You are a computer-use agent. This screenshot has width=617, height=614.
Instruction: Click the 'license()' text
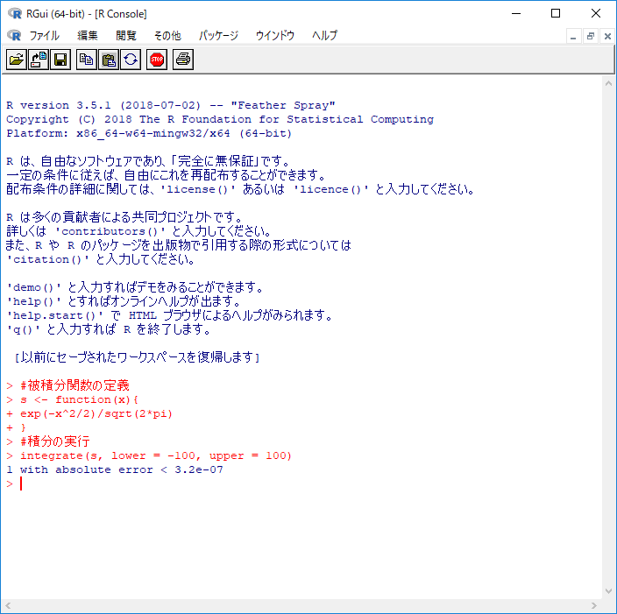click(x=198, y=189)
